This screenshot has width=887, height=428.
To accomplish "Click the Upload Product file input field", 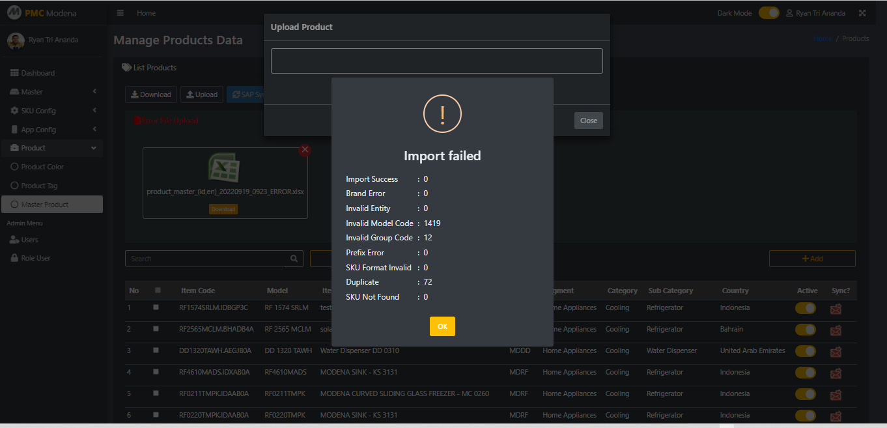I will [x=436, y=61].
